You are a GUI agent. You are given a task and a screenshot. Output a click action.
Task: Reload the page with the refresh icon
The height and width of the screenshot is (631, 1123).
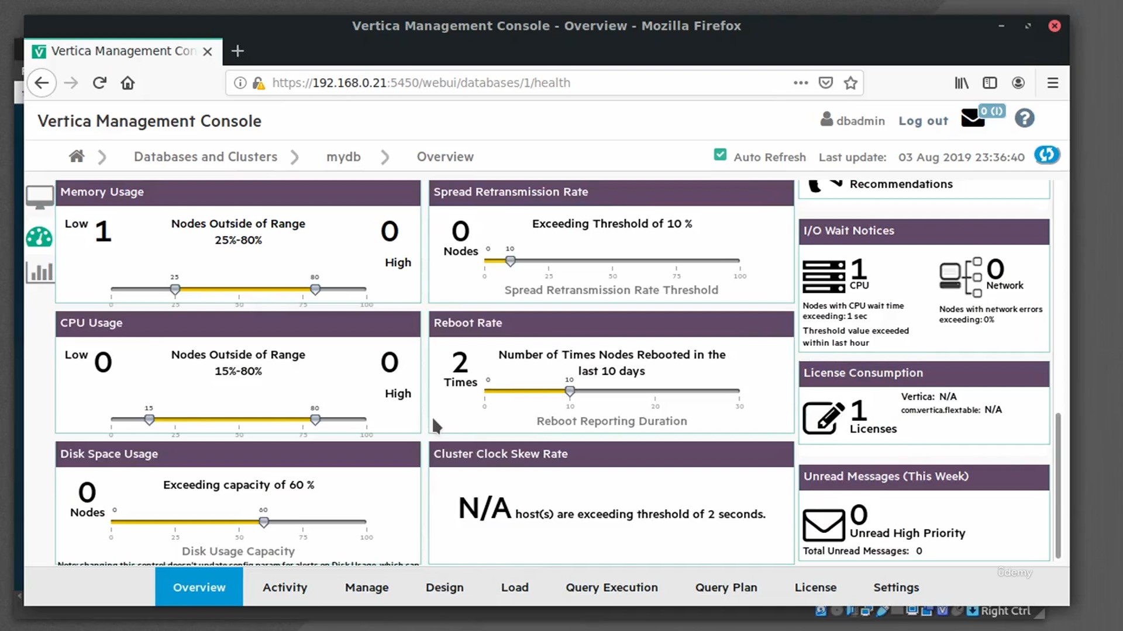point(99,83)
